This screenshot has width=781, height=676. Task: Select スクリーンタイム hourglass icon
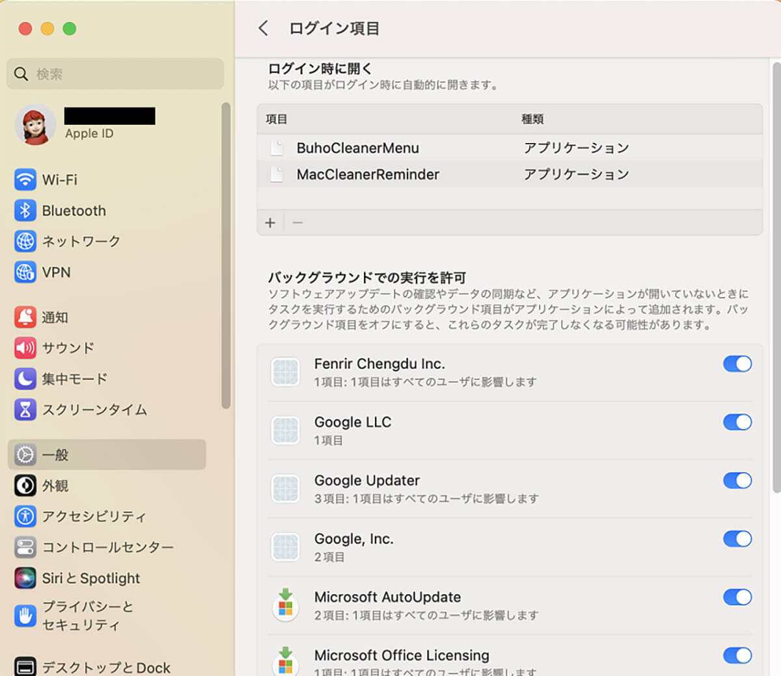(25, 409)
